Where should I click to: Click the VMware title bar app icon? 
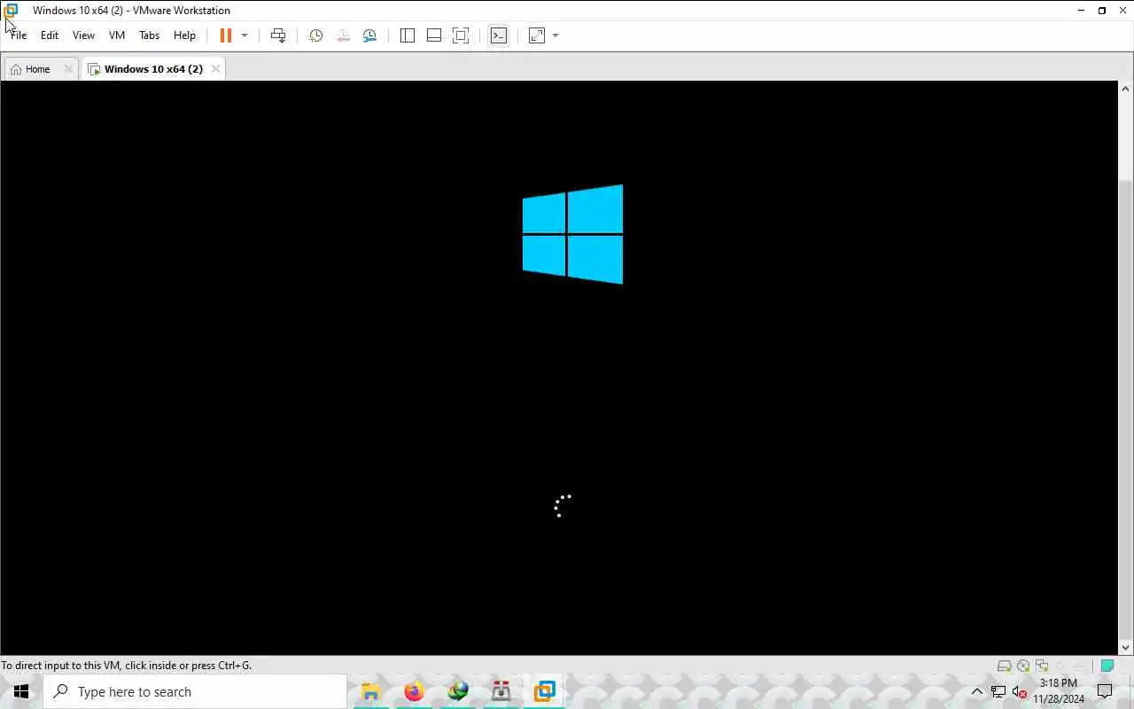(x=11, y=11)
